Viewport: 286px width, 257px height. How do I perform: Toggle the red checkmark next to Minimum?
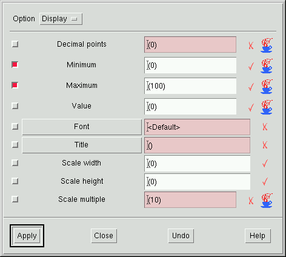tap(251, 66)
